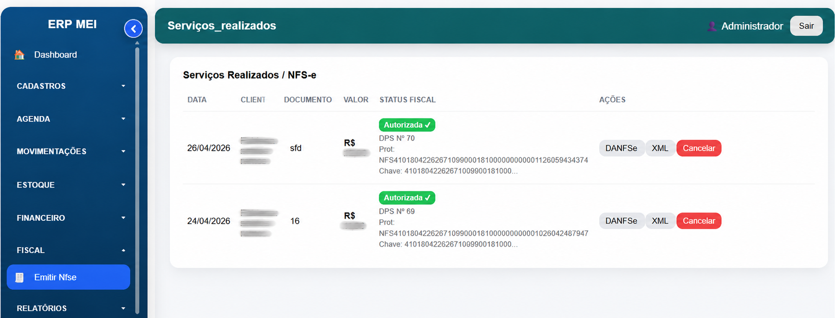This screenshot has width=835, height=318.
Task: Click the Emitir Nfse document icon
Action: [x=19, y=277]
